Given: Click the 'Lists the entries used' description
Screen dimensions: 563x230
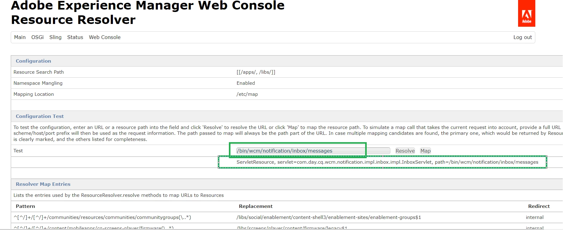Looking at the screenshot, I should point(118,195).
